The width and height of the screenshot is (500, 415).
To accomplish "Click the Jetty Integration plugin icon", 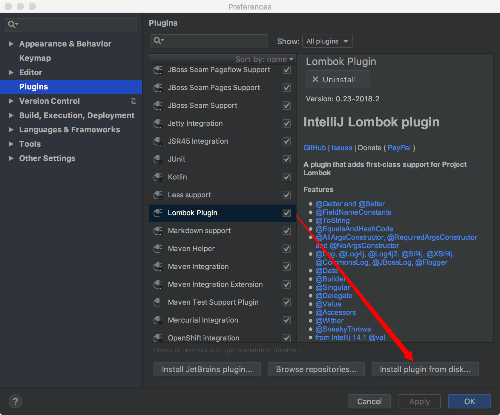I will click(158, 123).
